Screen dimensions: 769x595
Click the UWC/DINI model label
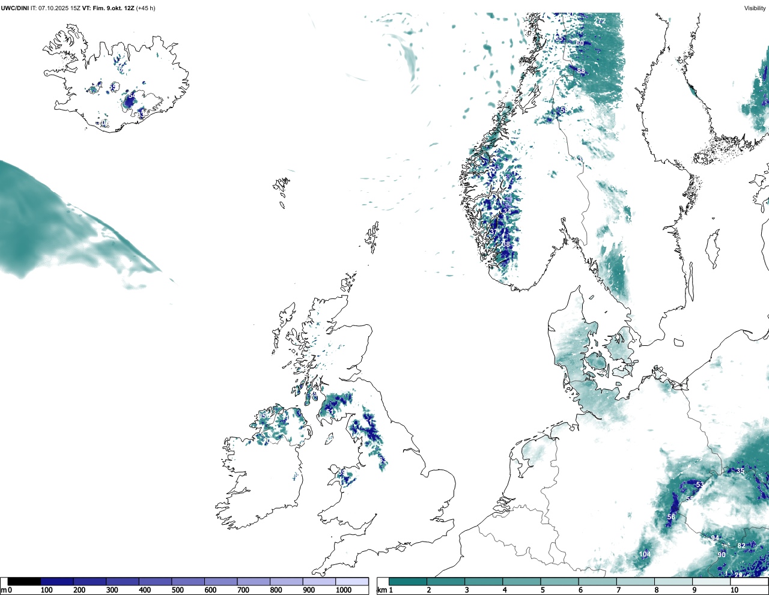14,8
